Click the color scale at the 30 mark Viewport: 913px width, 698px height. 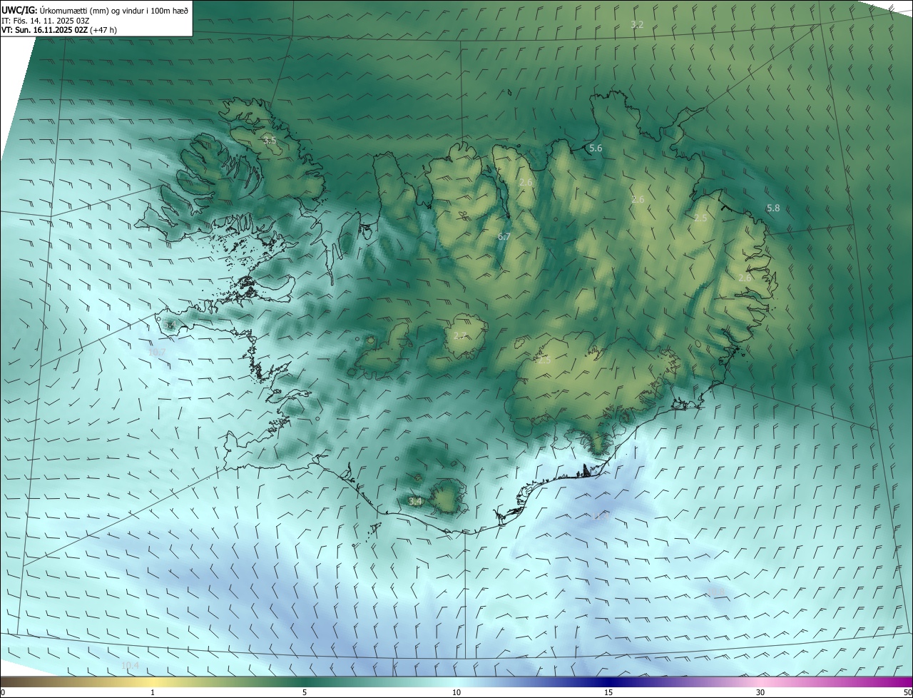click(760, 692)
